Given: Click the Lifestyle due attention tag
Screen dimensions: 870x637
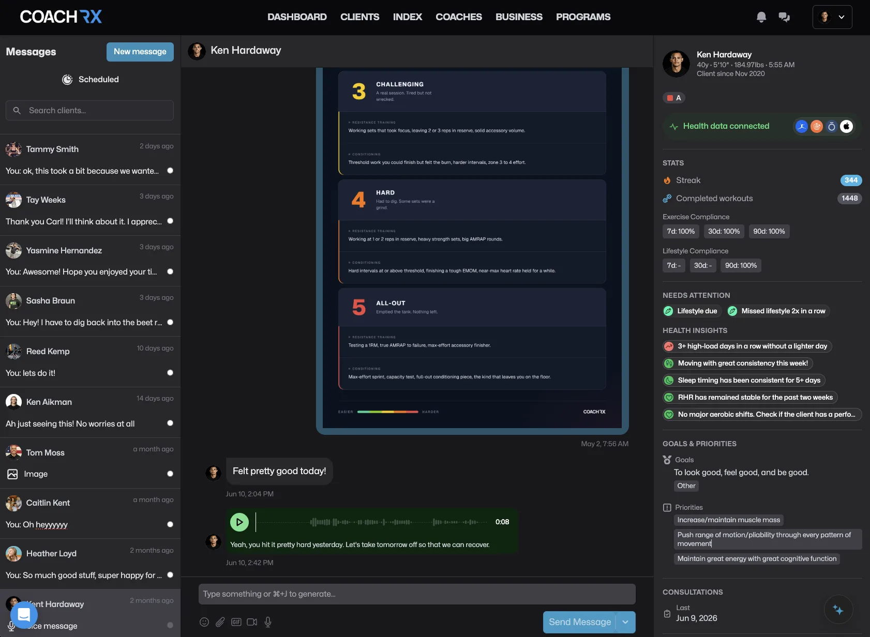Looking at the screenshot, I should click(x=692, y=311).
